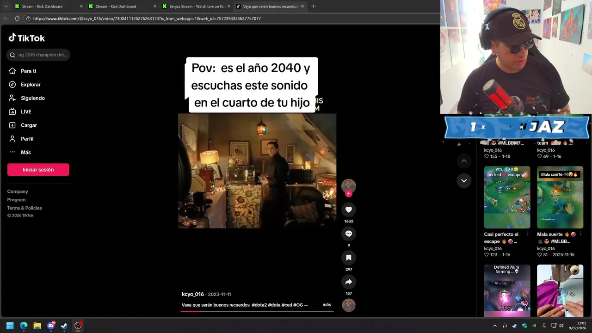Open Perfil from the sidebar

click(27, 139)
